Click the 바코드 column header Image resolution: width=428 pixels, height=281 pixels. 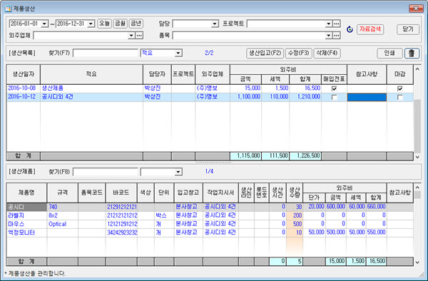(x=121, y=193)
